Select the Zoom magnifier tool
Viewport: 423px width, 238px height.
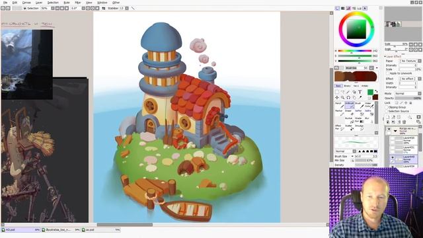(x=342, y=97)
